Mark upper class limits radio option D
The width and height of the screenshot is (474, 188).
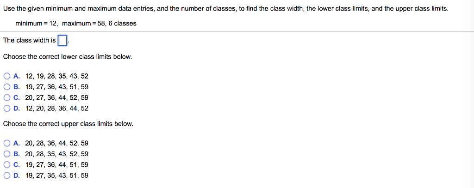pyautogui.click(x=7, y=176)
